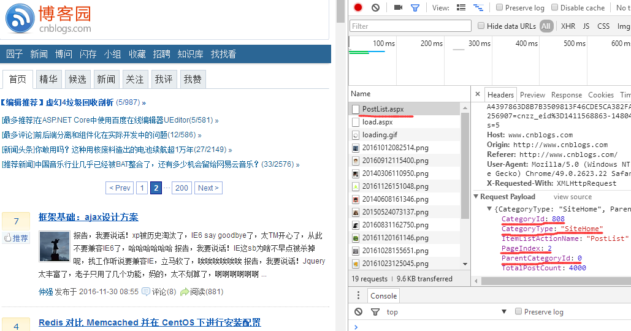This screenshot has width=631, height=331.
Task: Click the read arrow icon for 阅读(881)
Action: pos(185,292)
